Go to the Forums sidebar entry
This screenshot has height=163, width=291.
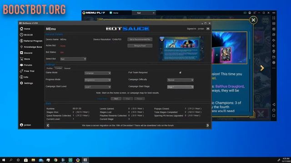(26, 65)
